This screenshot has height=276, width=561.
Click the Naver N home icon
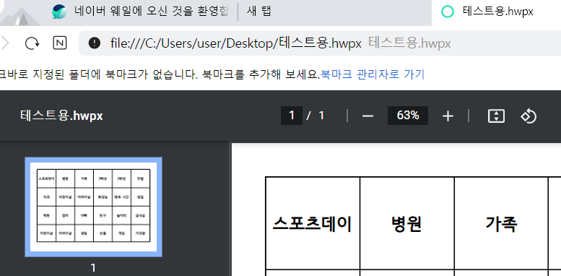pos(60,43)
